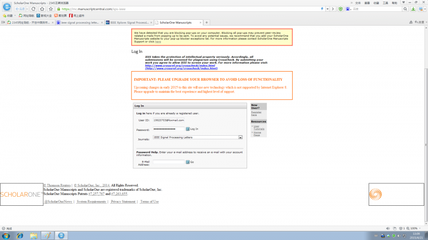428x240 pixels.
Task: Open the 文件 menu
Action: [x=358, y=3]
